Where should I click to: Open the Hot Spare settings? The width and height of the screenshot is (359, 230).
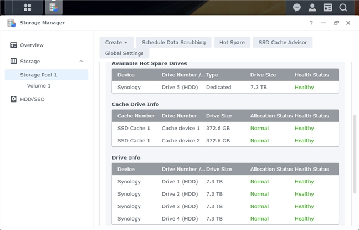(232, 42)
